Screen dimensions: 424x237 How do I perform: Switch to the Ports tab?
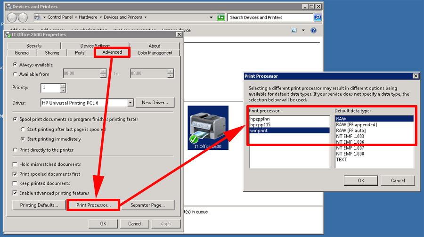click(80, 53)
